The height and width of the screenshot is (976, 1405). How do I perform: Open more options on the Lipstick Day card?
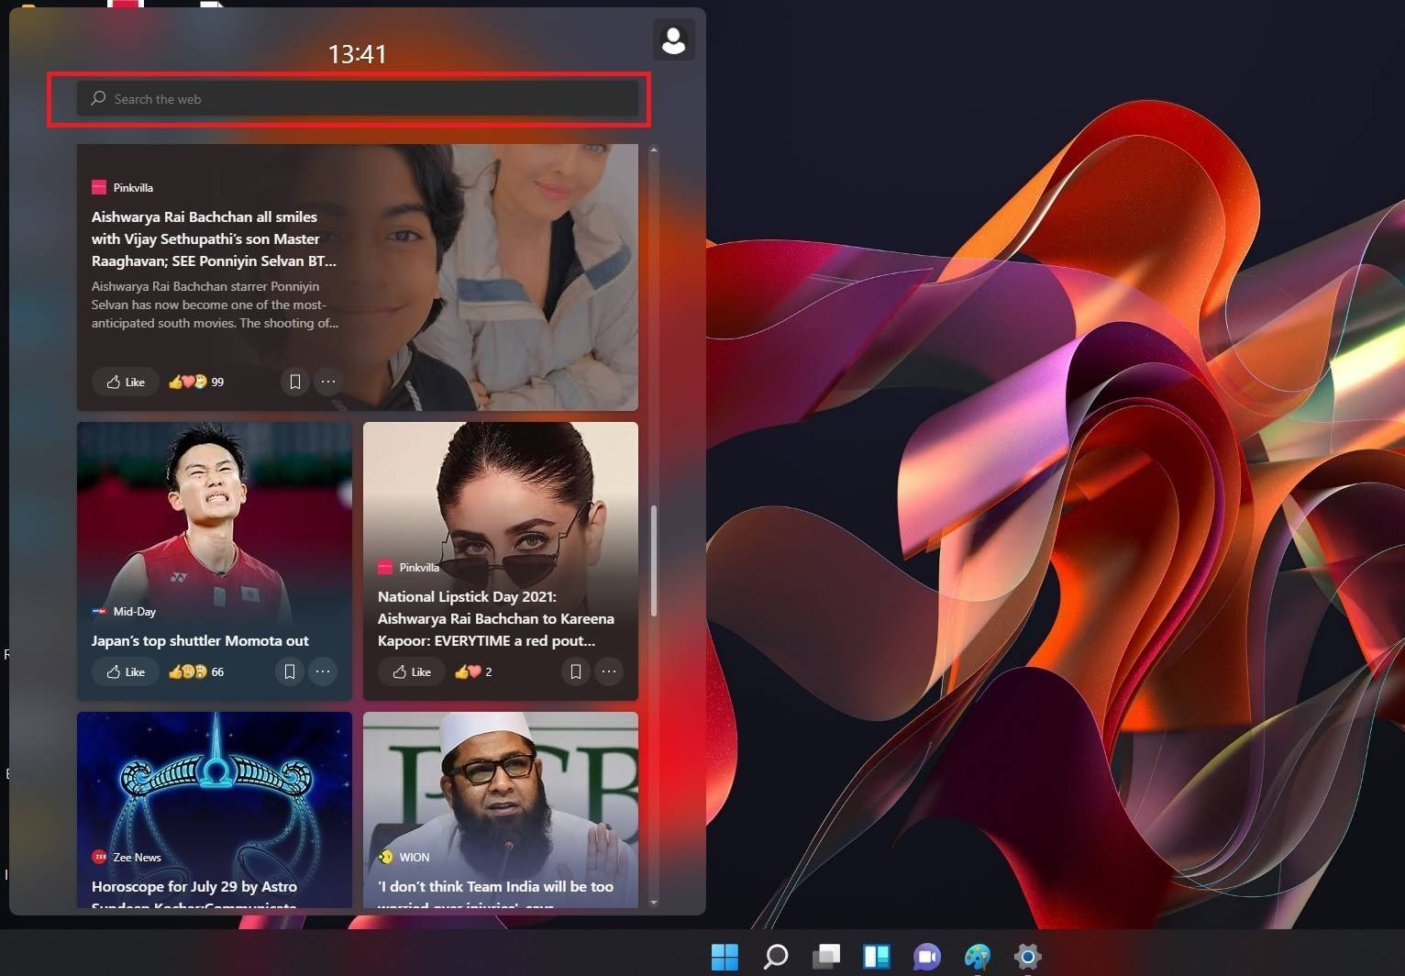609,671
